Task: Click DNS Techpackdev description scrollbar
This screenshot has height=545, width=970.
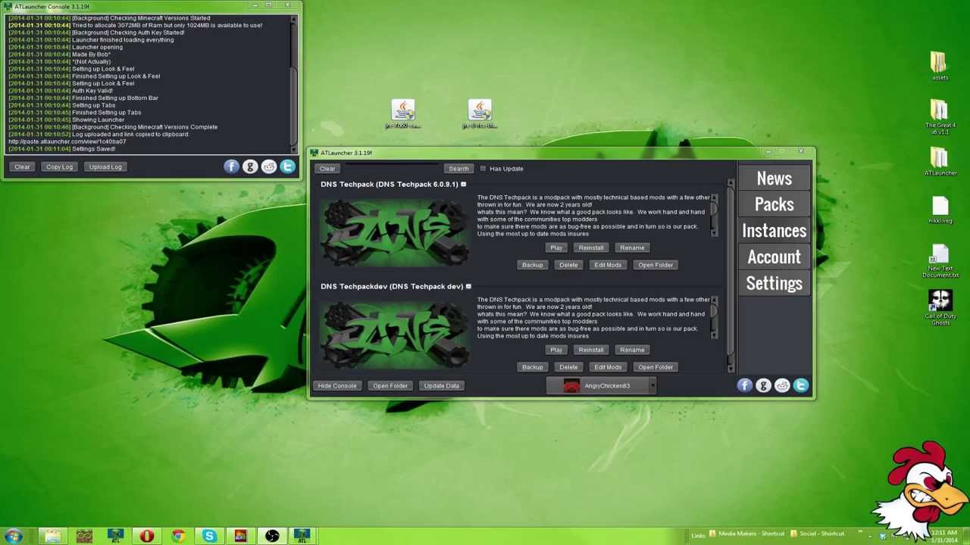Action: click(713, 317)
